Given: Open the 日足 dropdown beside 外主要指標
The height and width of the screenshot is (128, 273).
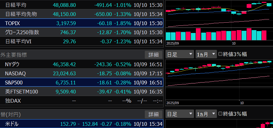Looking at the screenshot, I should pyautogui.click(x=180, y=54).
